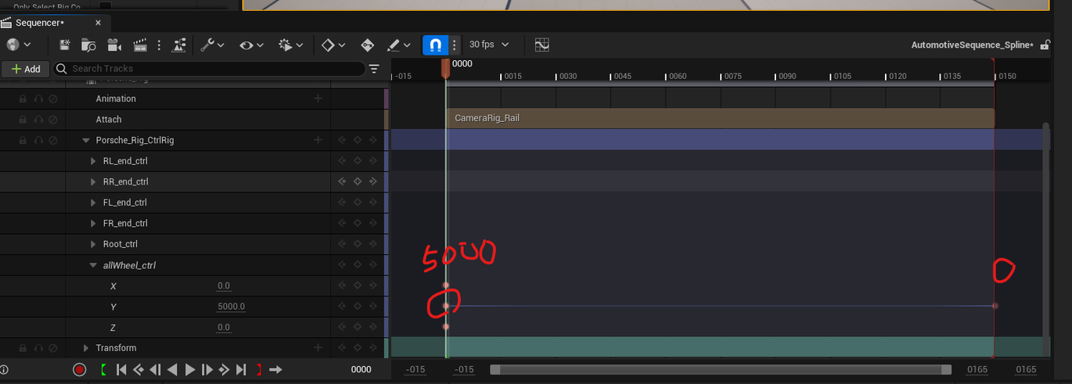Set playback end with red bracket
1072x384 pixels.
pos(259,370)
